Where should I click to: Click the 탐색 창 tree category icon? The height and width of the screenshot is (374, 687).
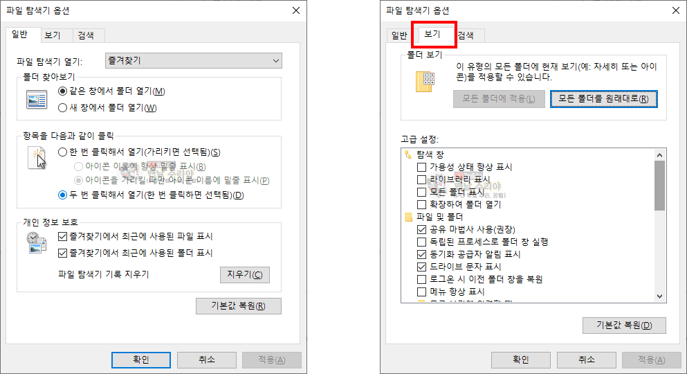click(x=408, y=154)
